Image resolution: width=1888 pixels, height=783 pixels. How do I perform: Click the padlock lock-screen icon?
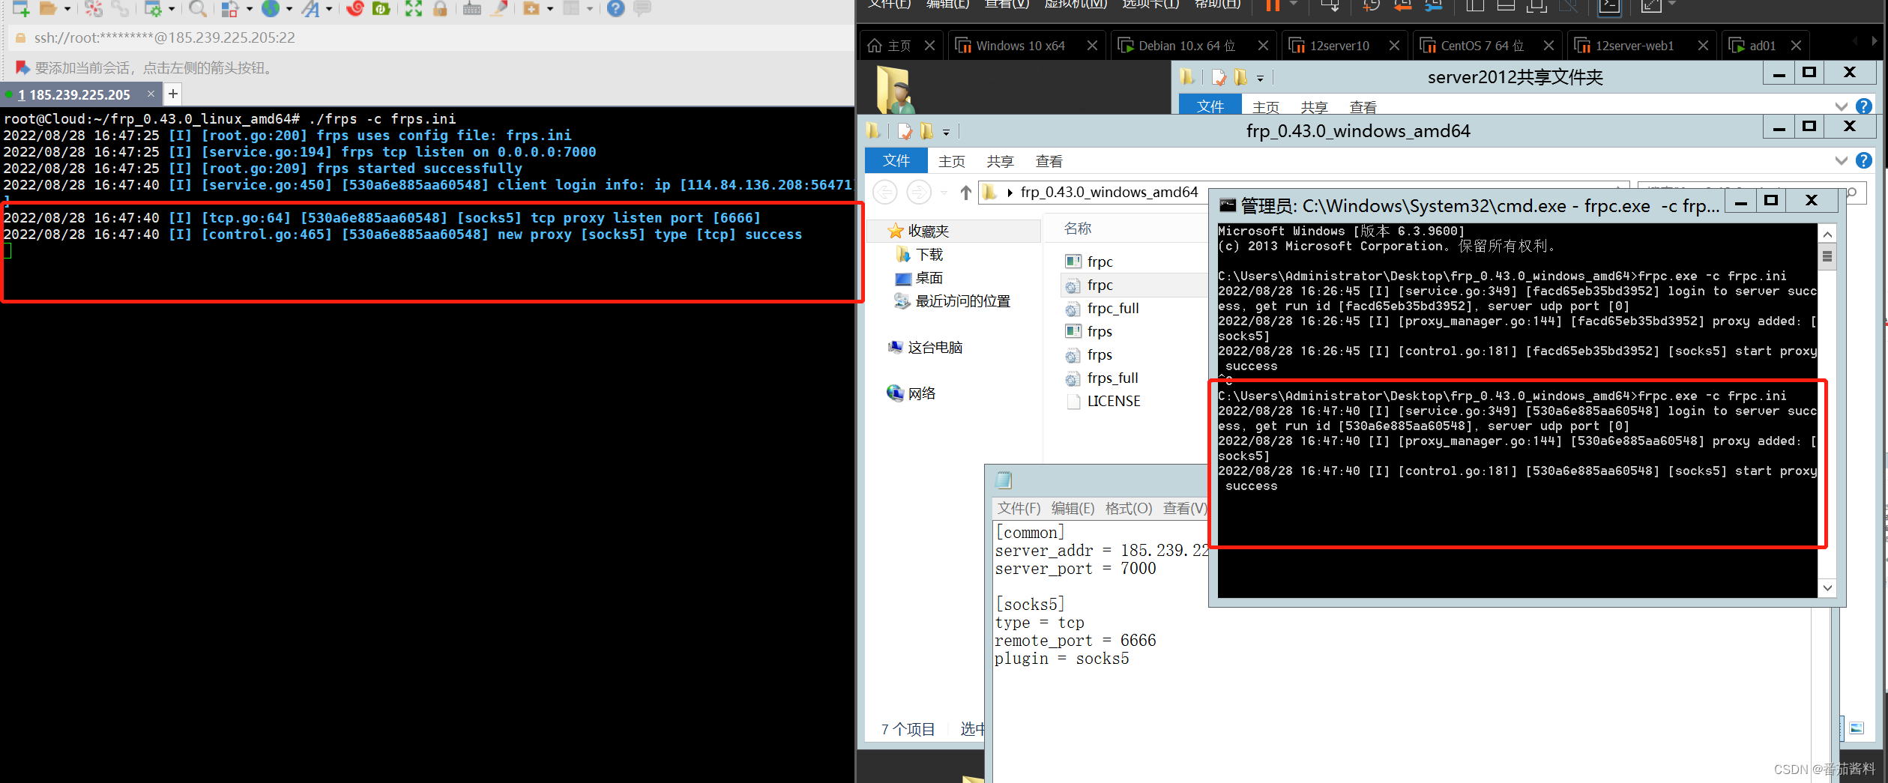tap(440, 8)
